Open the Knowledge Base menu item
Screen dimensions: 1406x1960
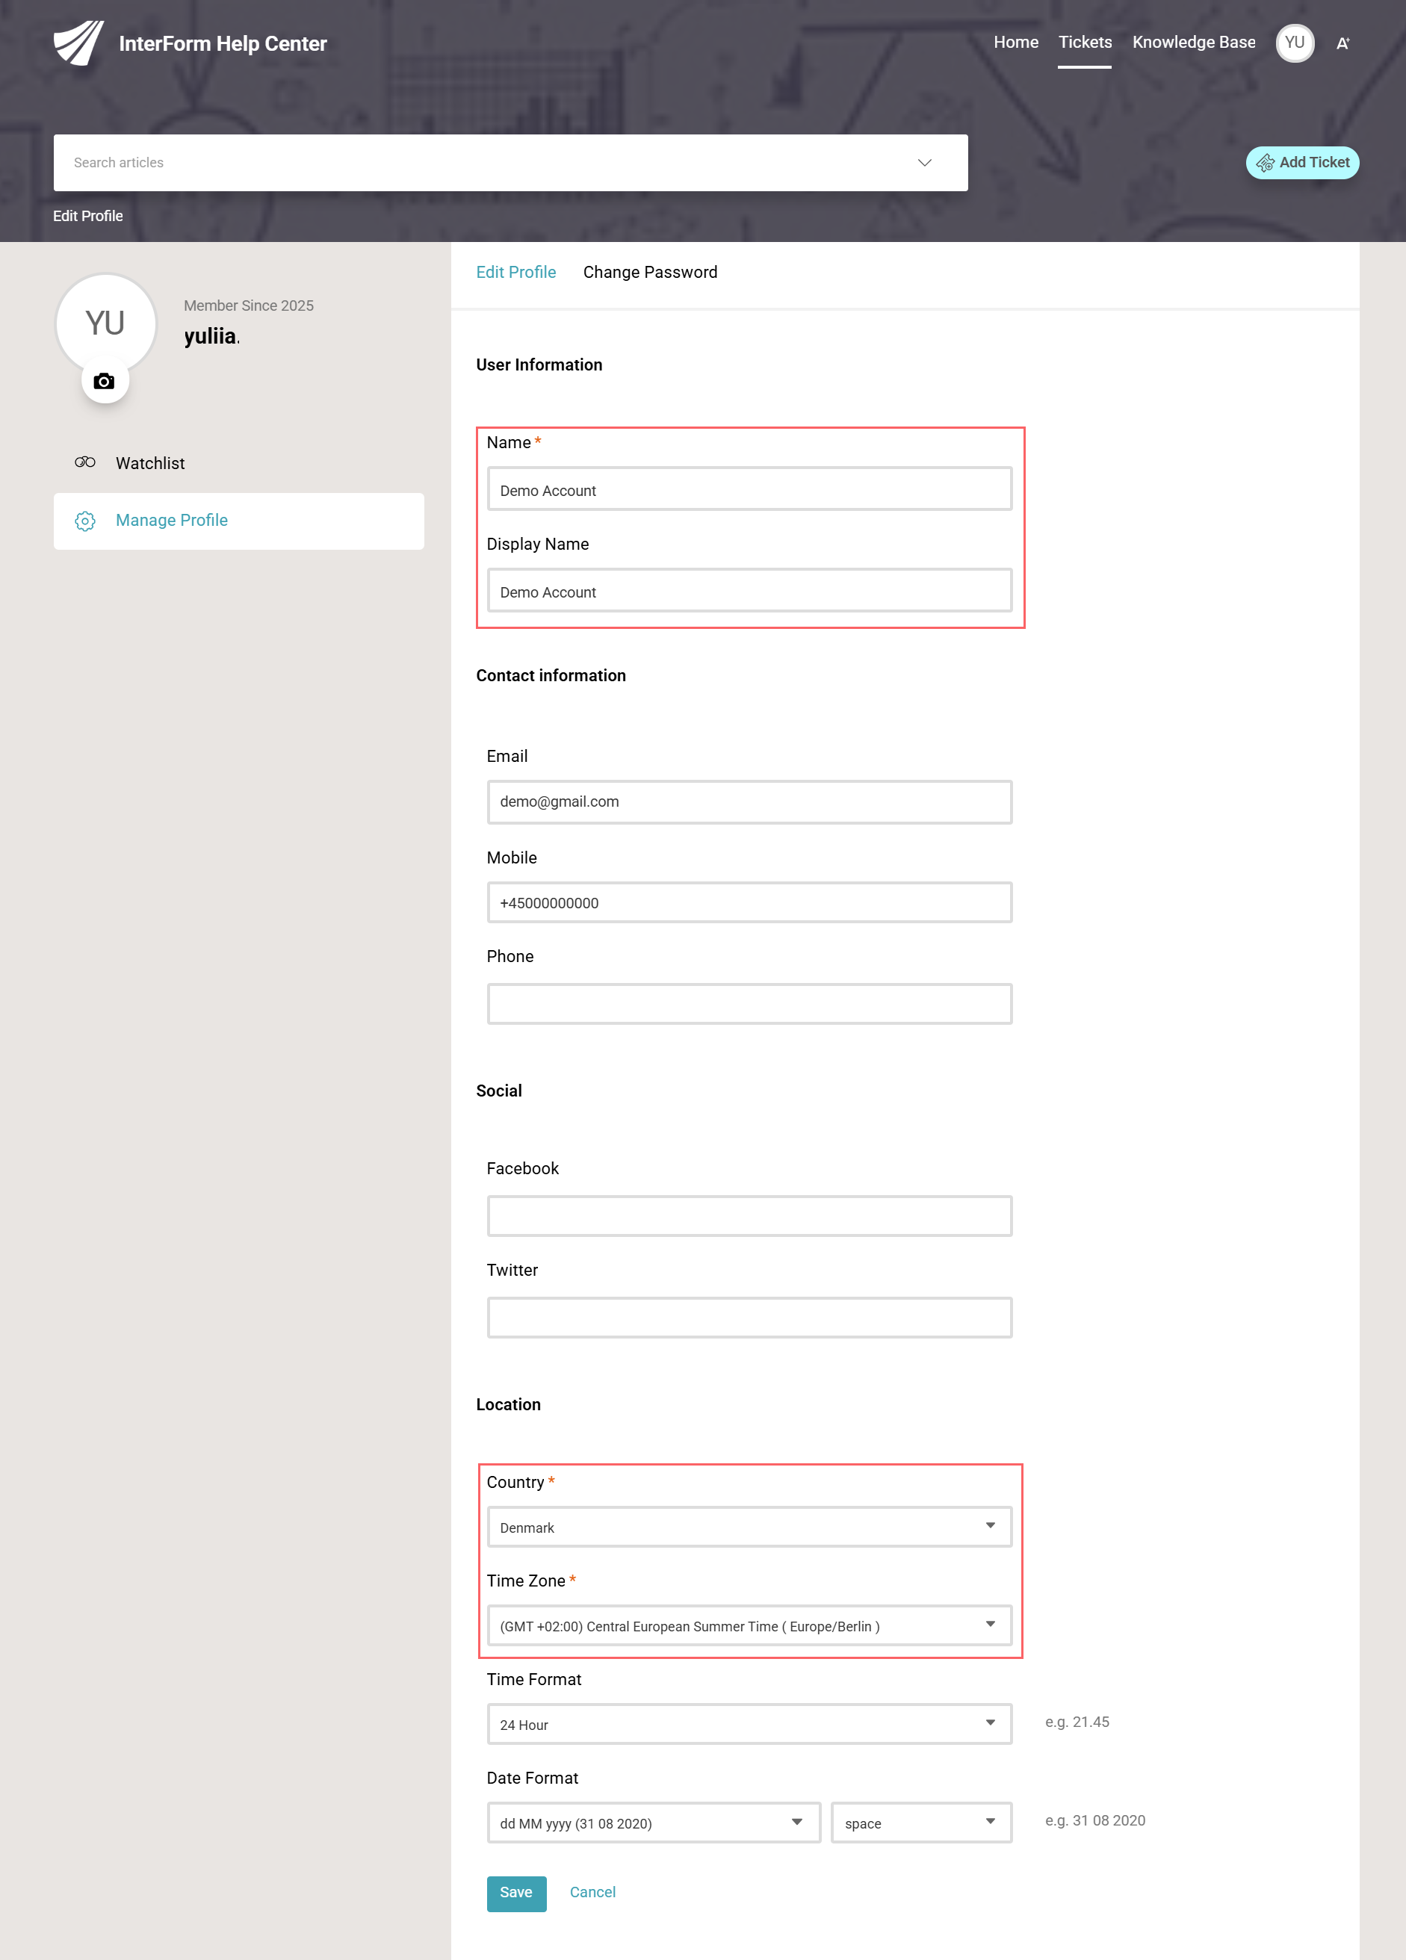[x=1192, y=43]
